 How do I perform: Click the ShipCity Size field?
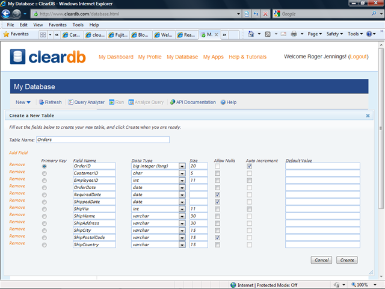coord(199,231)
